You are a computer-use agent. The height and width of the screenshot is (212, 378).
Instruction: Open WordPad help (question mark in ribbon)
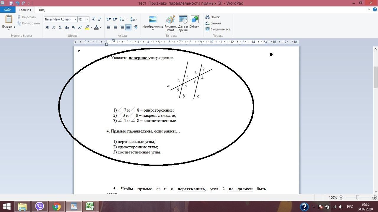click(x=374, y=9)
